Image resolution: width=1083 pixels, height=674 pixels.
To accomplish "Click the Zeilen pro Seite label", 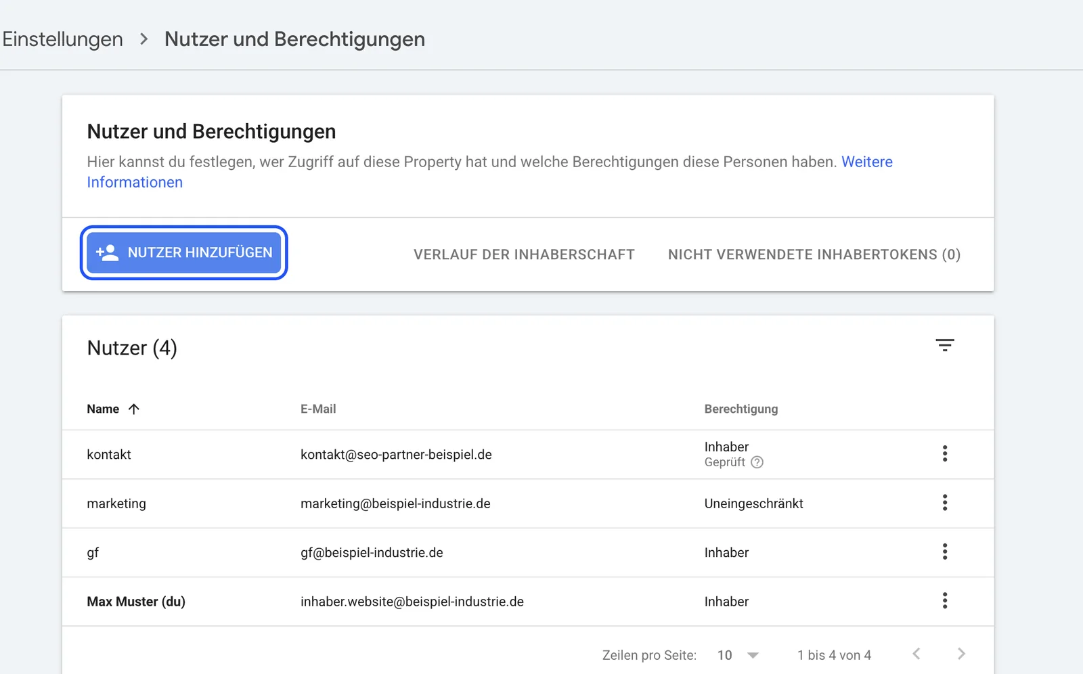I will click(649, 655).
